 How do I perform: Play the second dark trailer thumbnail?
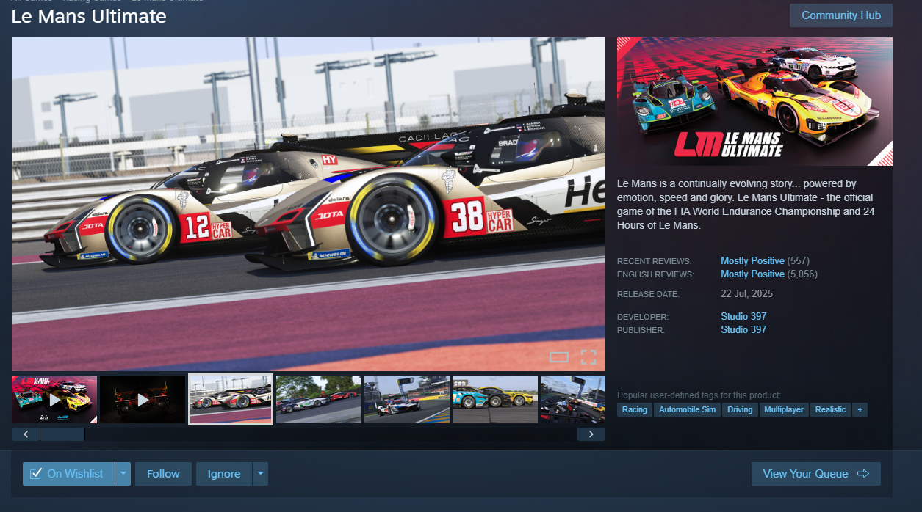click(143, 400)
